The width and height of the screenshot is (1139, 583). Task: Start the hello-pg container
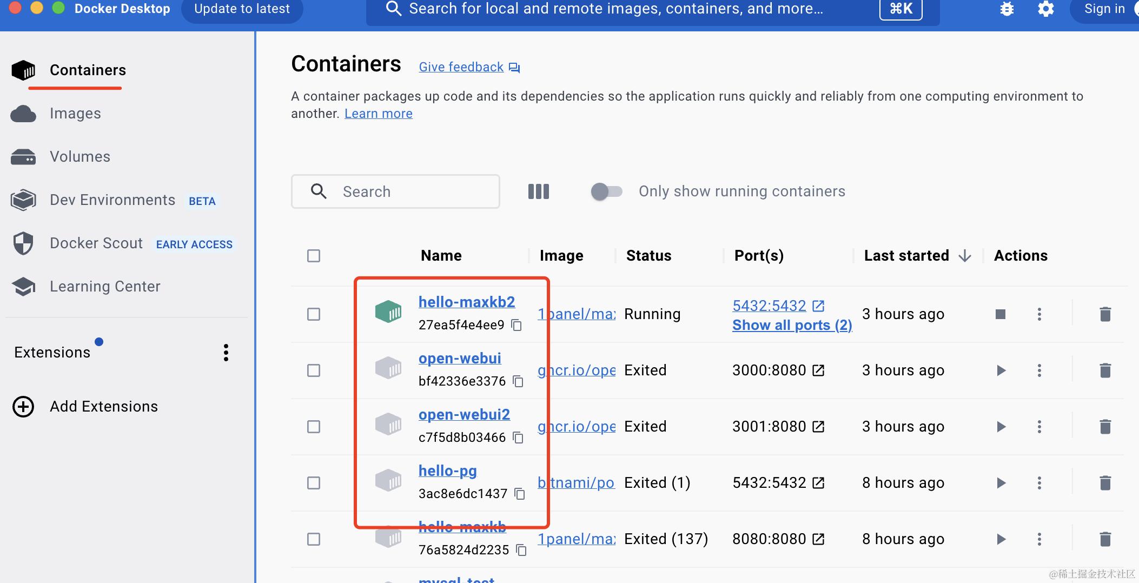[x=1001, y=483]
